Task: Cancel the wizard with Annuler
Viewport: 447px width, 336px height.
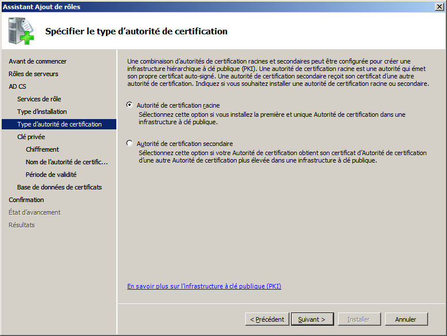Action: pyautogui.click(x=406, y=319)
